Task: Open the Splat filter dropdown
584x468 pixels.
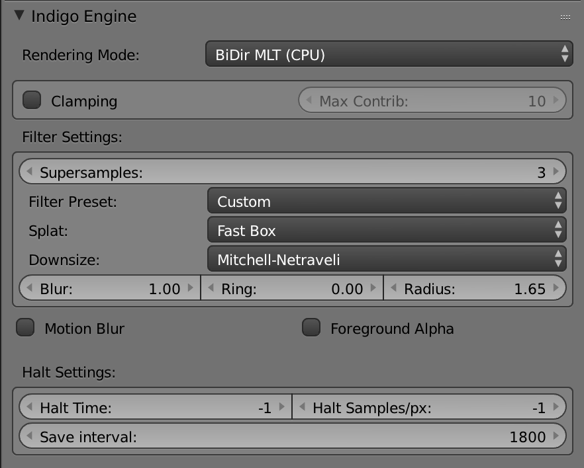Action: (387, 231)
